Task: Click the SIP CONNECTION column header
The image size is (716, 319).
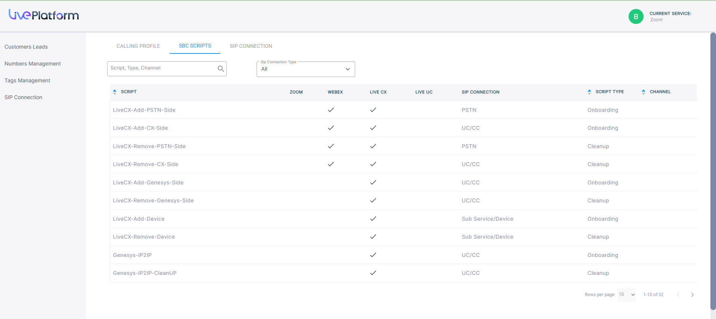Action: click(480, 92)
